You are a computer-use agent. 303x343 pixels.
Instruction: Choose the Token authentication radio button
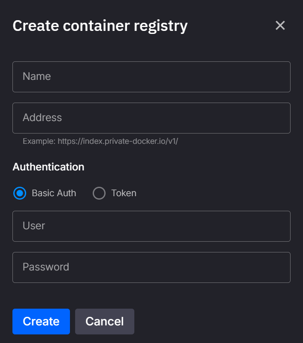tap(99, 193)
